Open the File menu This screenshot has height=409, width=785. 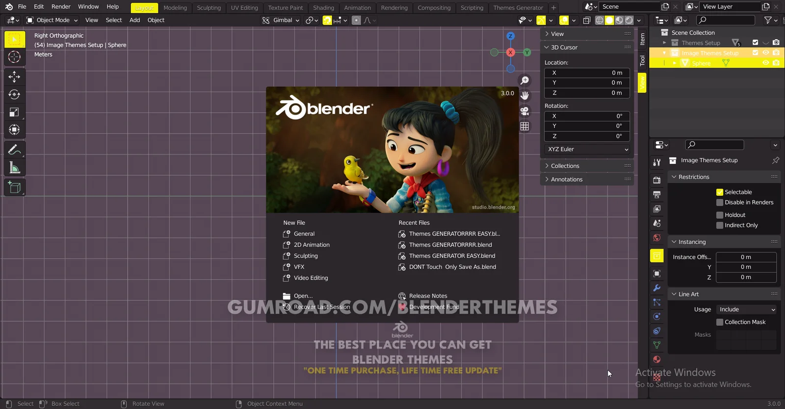click(x=22, y=7)
